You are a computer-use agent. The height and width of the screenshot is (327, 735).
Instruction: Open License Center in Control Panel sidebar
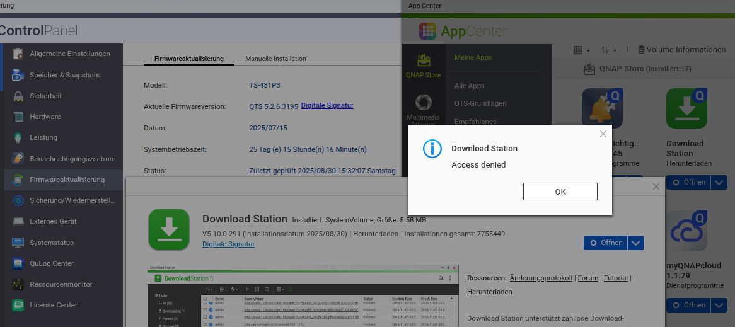click(x=63, y=305)
